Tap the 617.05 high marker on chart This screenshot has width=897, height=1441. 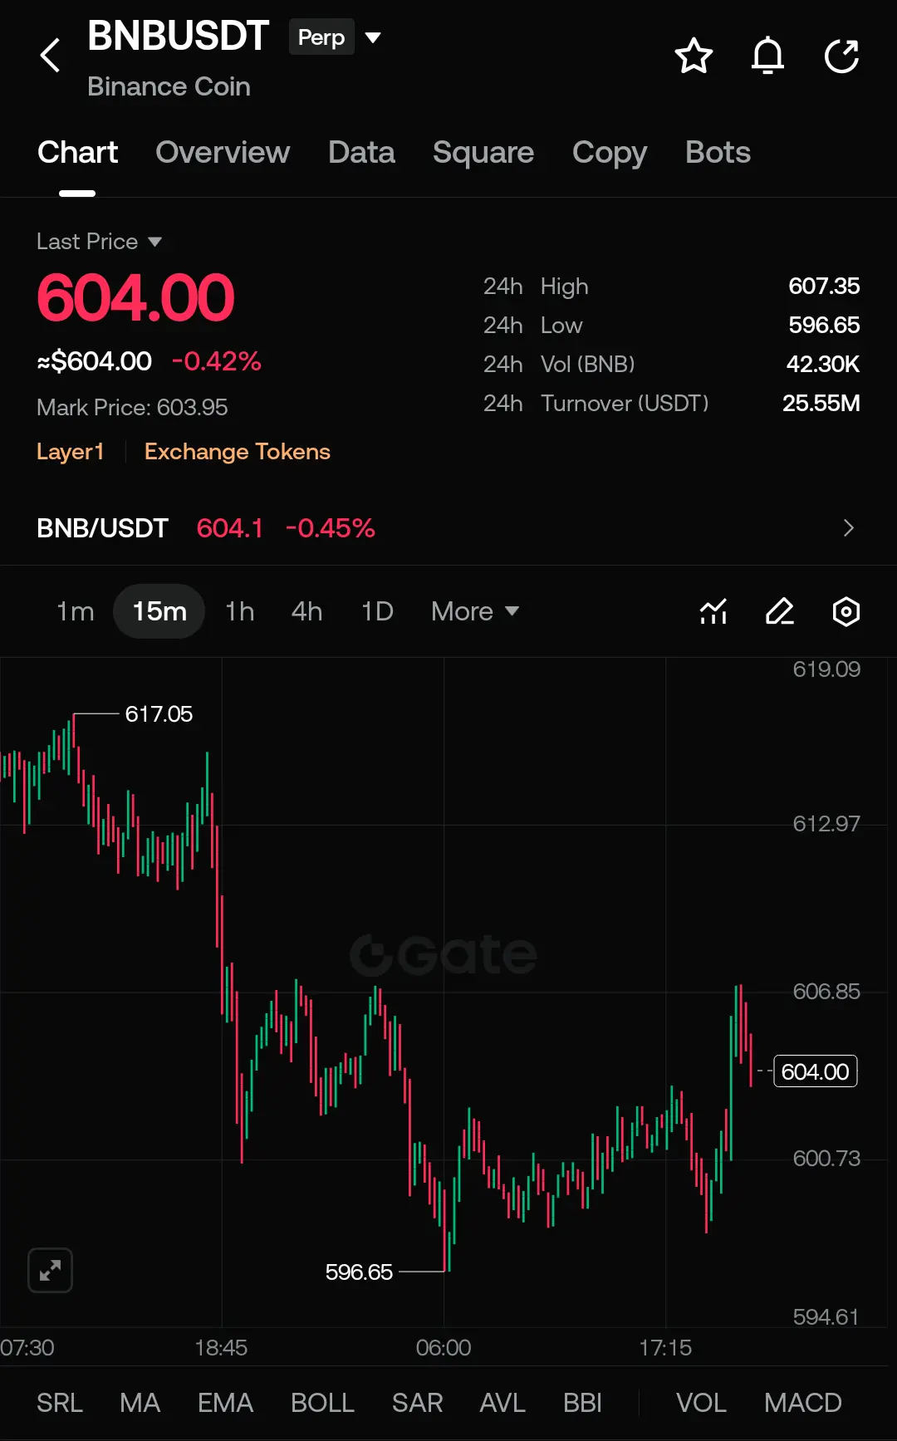pos(159,714)
